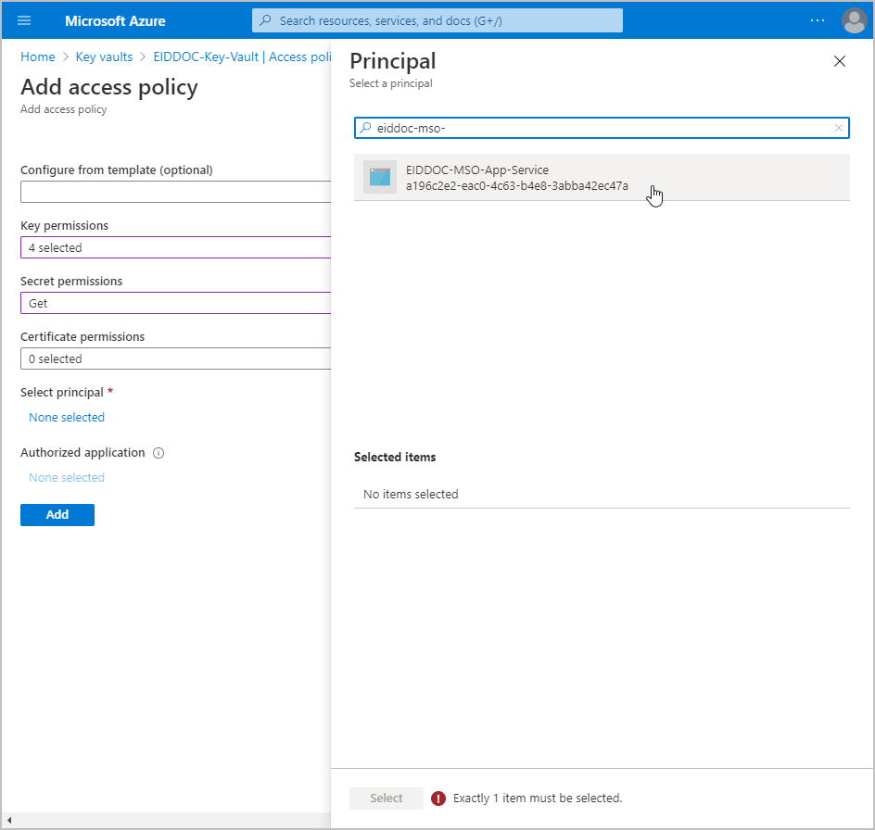Click the red error icon by Select
Screen dimensions: 875x830
point(438,798)
